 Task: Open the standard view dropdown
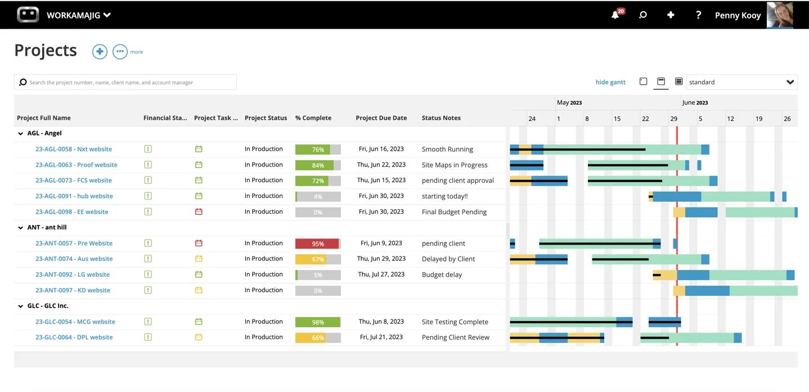(x=741, y=82)
